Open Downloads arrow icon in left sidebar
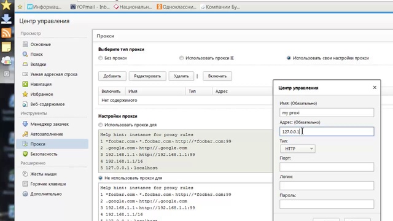393x221 pixels. 6,19
